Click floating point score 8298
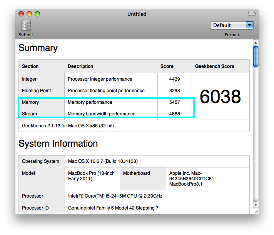This screenshot has height=235, width=274. tap(174, 91)
